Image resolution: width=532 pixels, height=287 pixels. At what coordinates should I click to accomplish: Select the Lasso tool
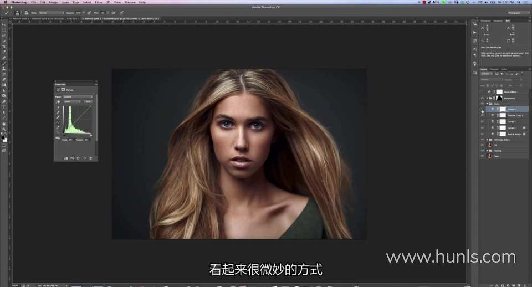point(4,35)
